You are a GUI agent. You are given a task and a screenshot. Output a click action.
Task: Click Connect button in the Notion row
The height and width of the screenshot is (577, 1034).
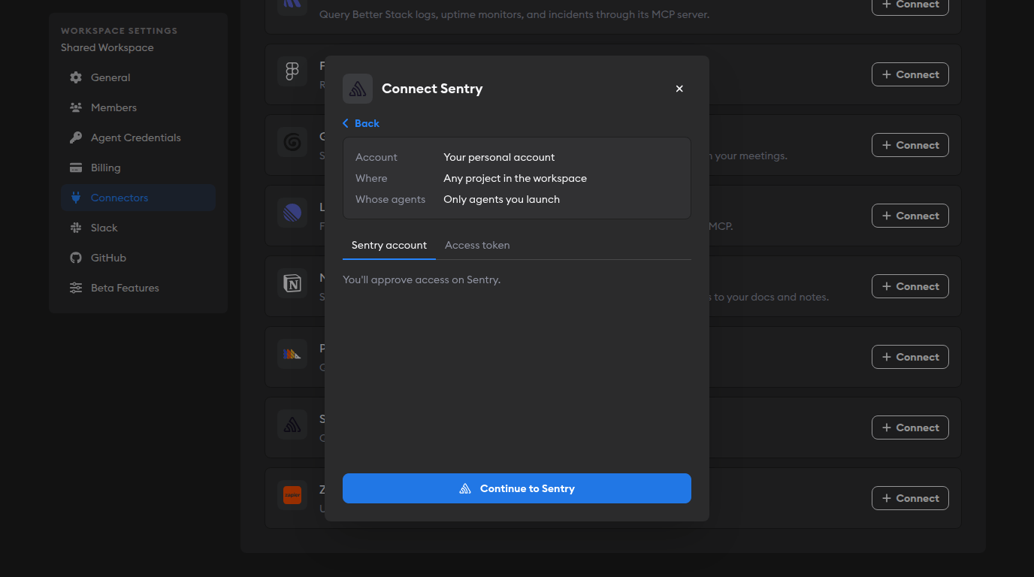coord(910,286)
